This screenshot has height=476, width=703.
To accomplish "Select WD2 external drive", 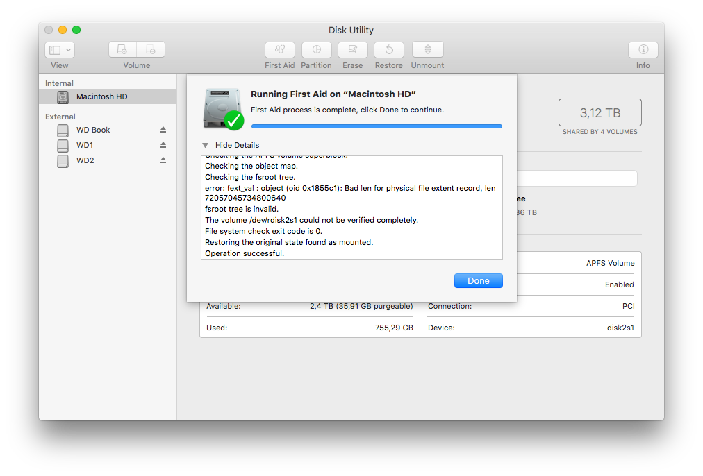I will pyautogui.click(x=108, y=160).
